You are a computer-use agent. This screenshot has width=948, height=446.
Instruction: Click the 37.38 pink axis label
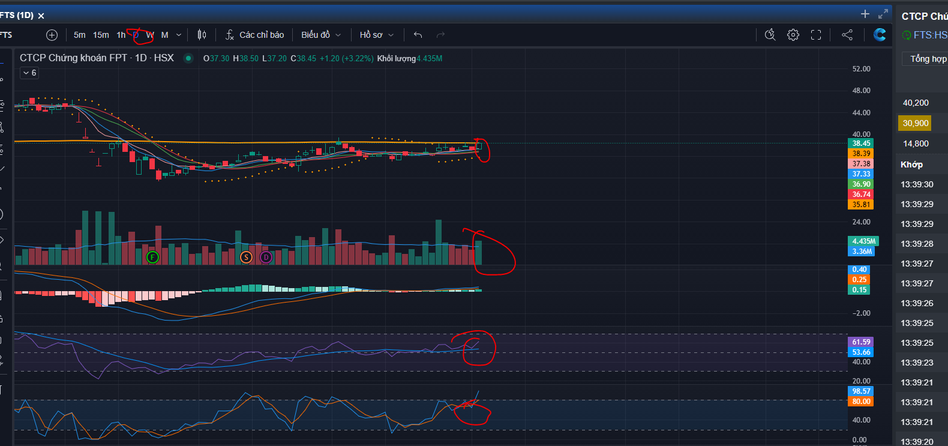click(x=861, y=163)
